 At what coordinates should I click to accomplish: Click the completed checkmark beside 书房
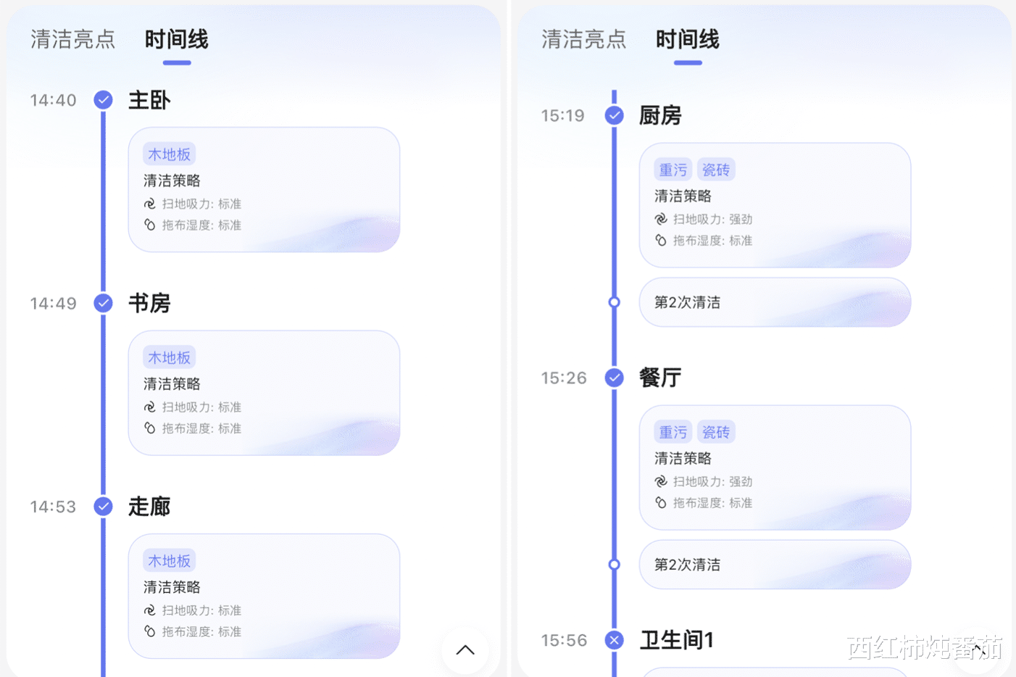pos(104,303)
